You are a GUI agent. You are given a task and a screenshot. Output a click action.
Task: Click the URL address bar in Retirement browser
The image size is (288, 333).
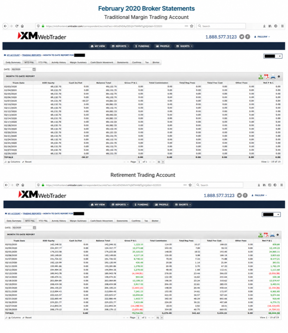tap(114, 185)
